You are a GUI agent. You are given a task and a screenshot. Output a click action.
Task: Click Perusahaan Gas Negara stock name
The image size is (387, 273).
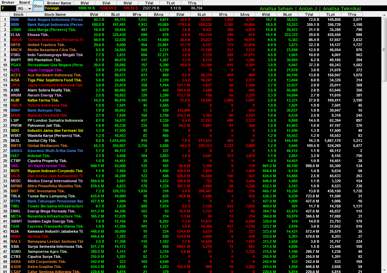(x=55, y=65)
